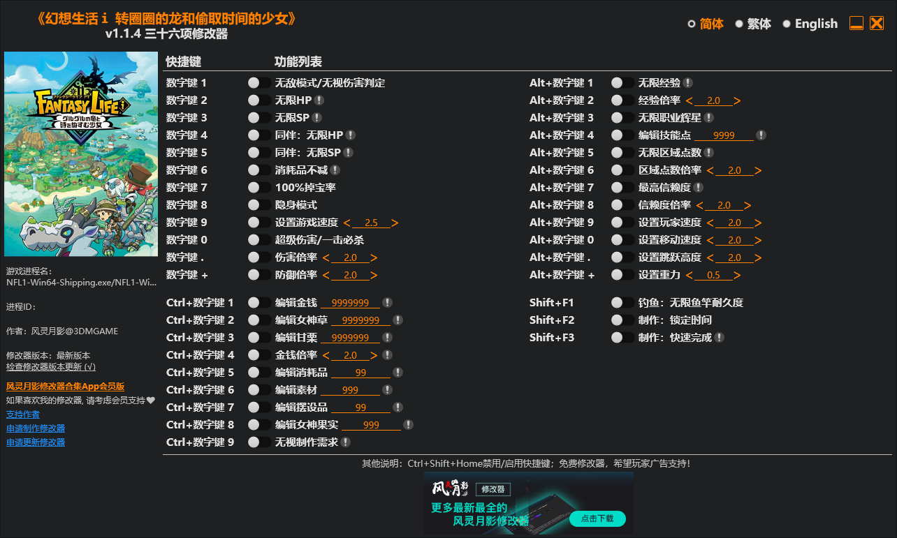Select 繁体 language radio button

click(739, 24)
